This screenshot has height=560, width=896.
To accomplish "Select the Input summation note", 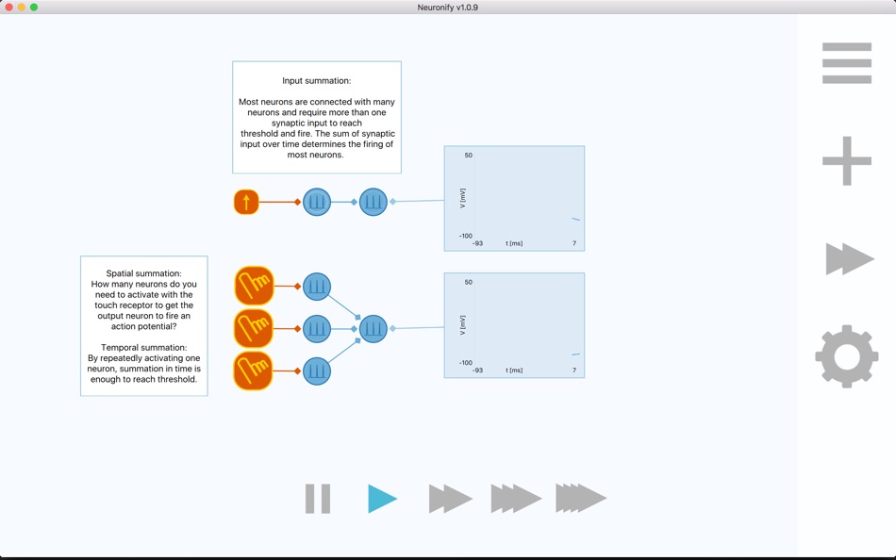I will [317, 117].
